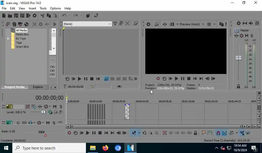Open the split screen view dropdown arrow
The height and width of the screenshot is (153, 262).
[x=177, y=24]
